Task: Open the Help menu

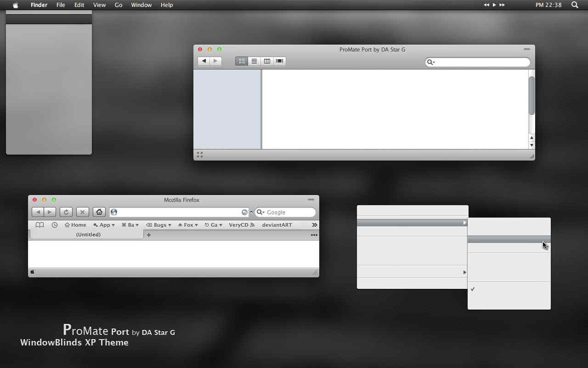Action: (x=167, y=5)
